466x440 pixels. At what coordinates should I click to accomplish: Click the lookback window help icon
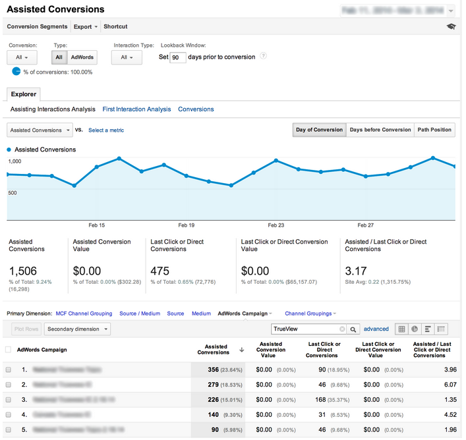(x=263, y=57)
